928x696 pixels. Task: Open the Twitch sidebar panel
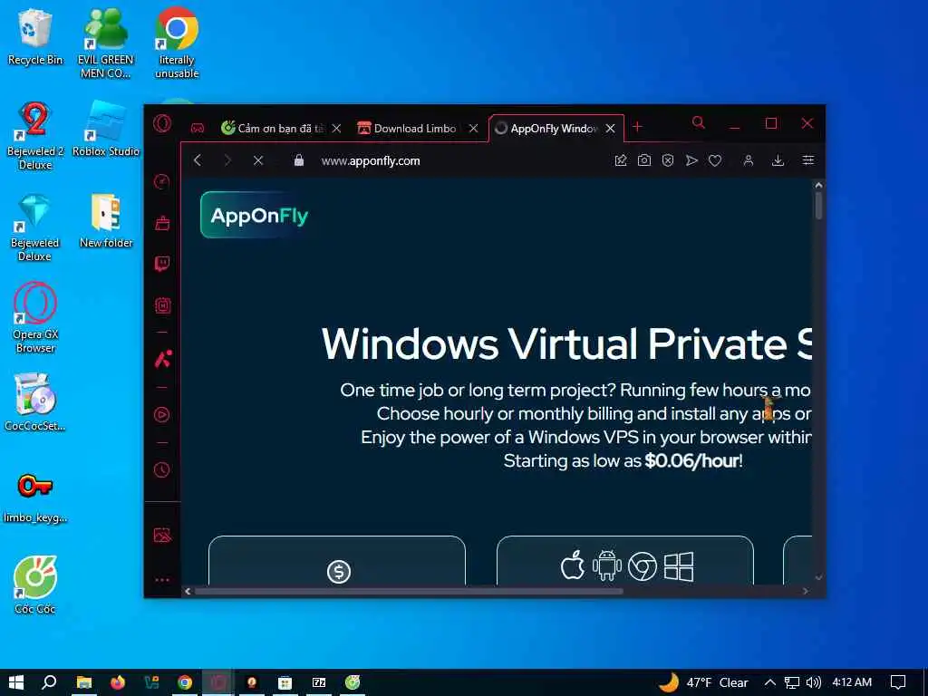pos(162,264)
